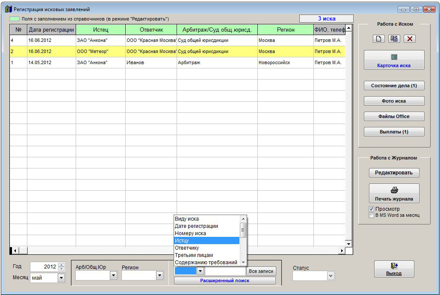
Task: Click the new claim blank-page icon
Action: coord(379,39)
